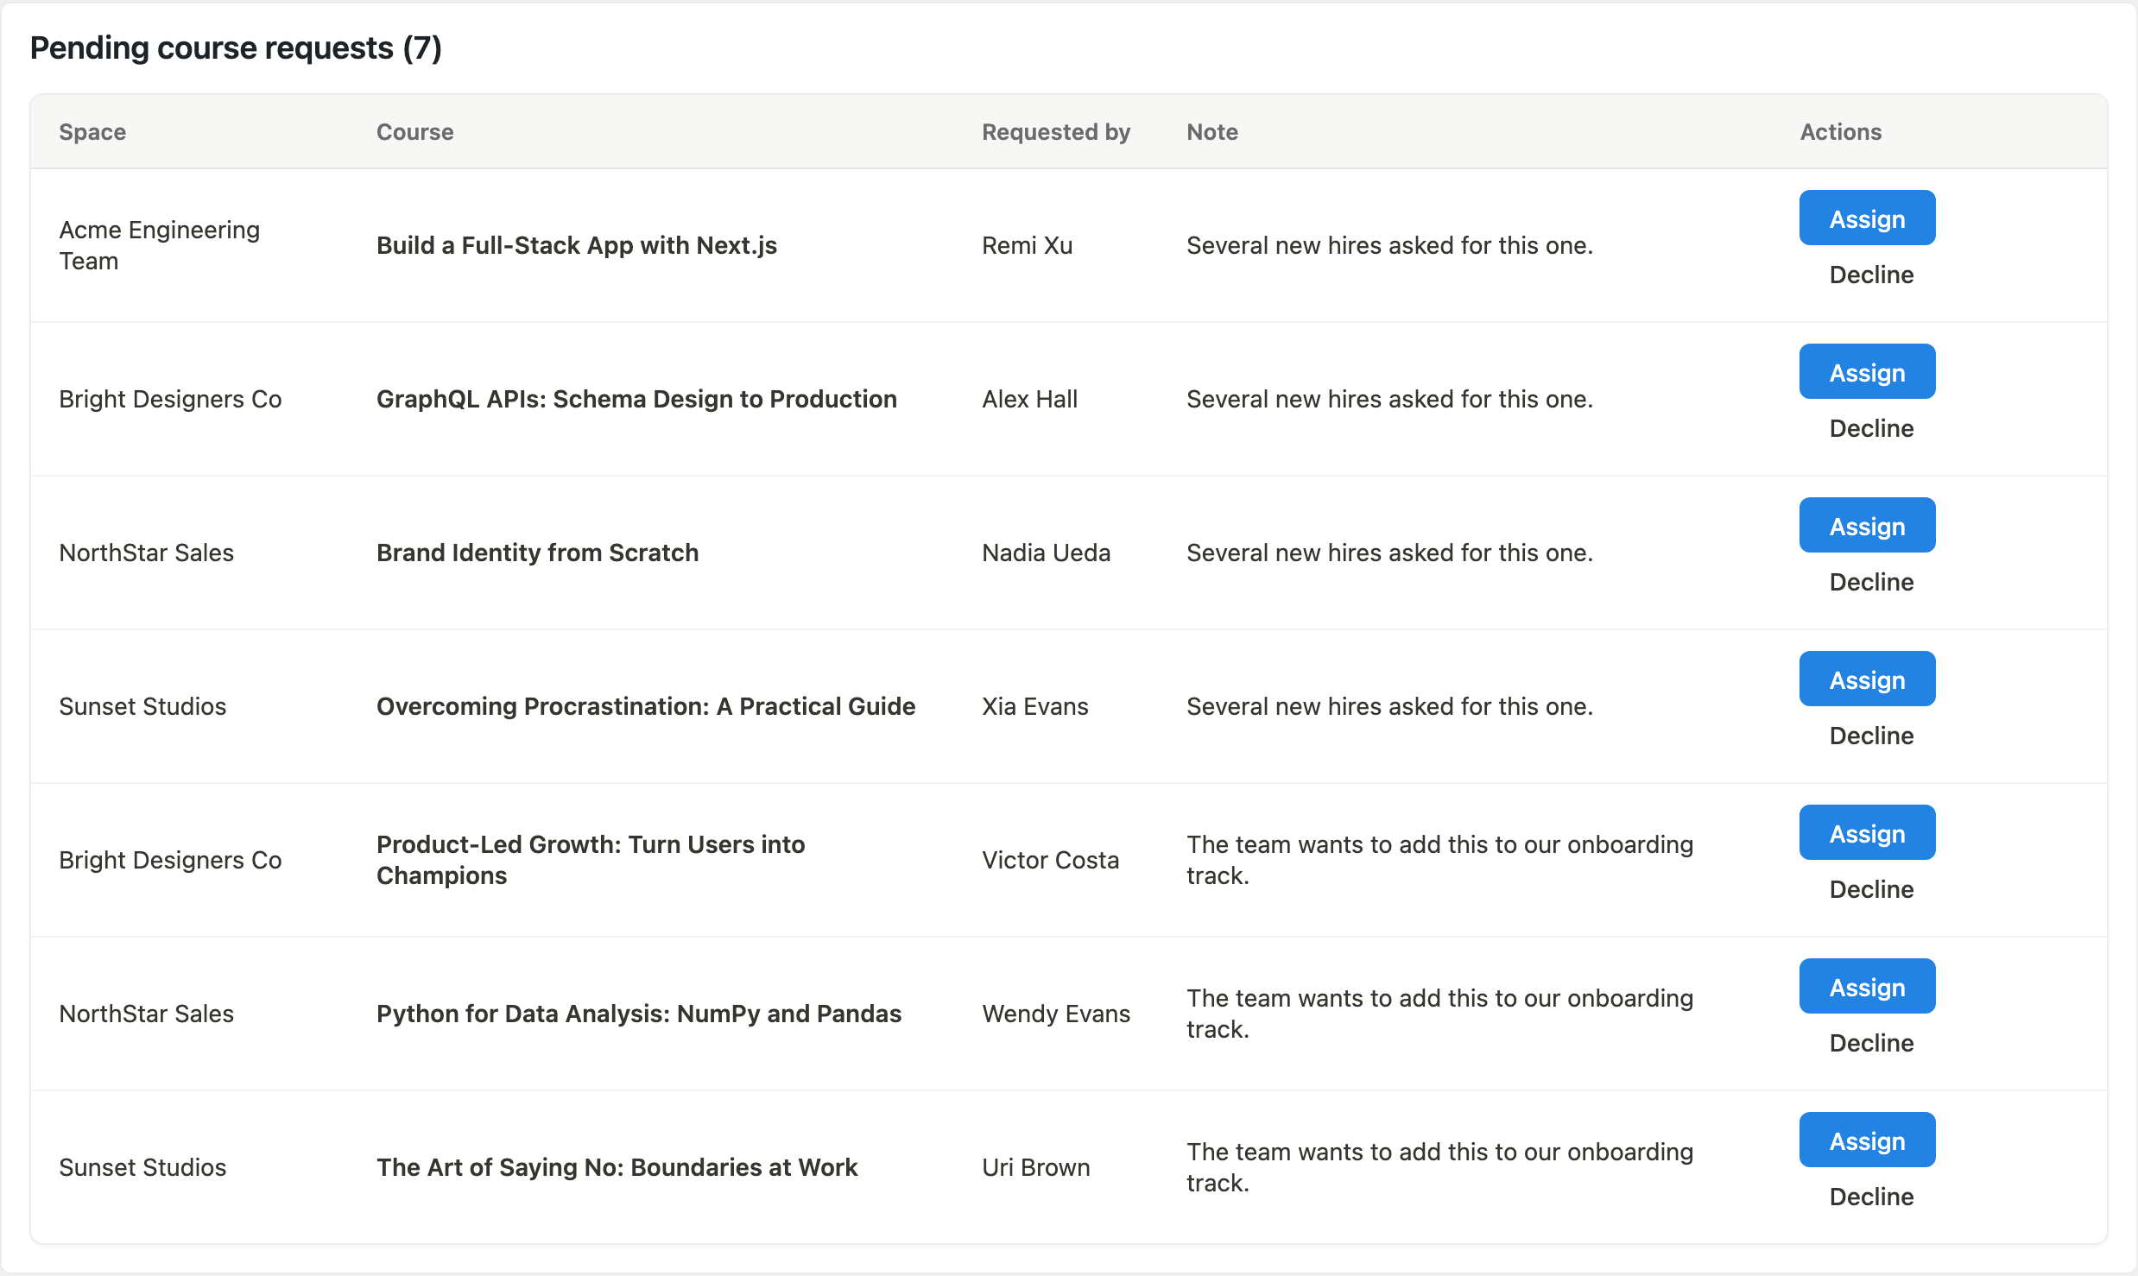The width and height of the screenshot is (2138, 1276).
Task: Click the onboarding note in Uri Brown row
Action: click(1439, 1167)
